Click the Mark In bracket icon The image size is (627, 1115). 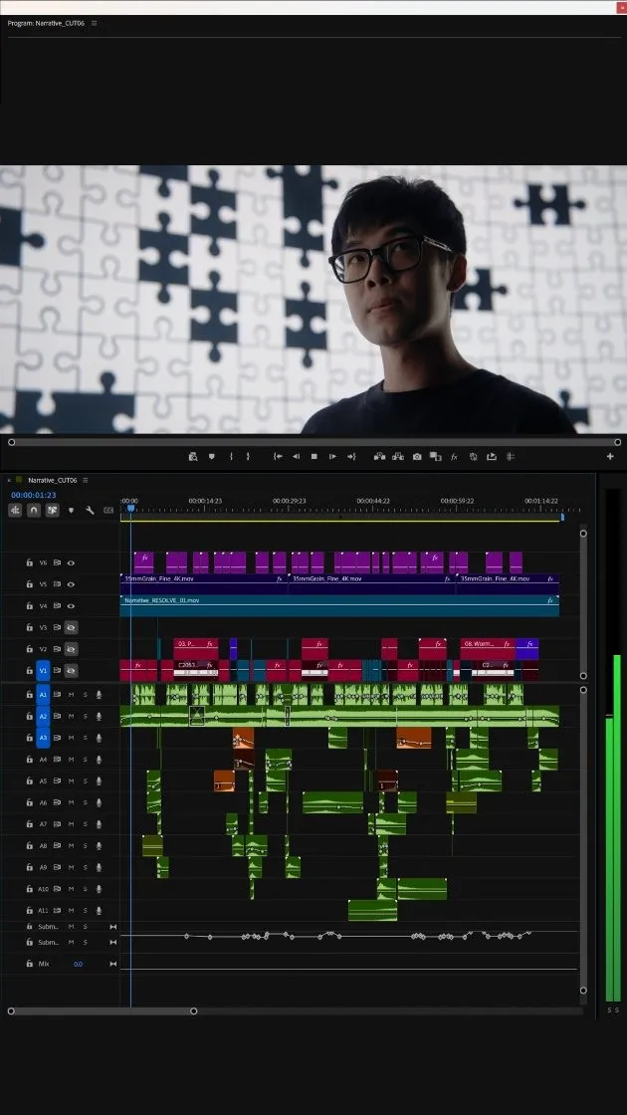231,457
